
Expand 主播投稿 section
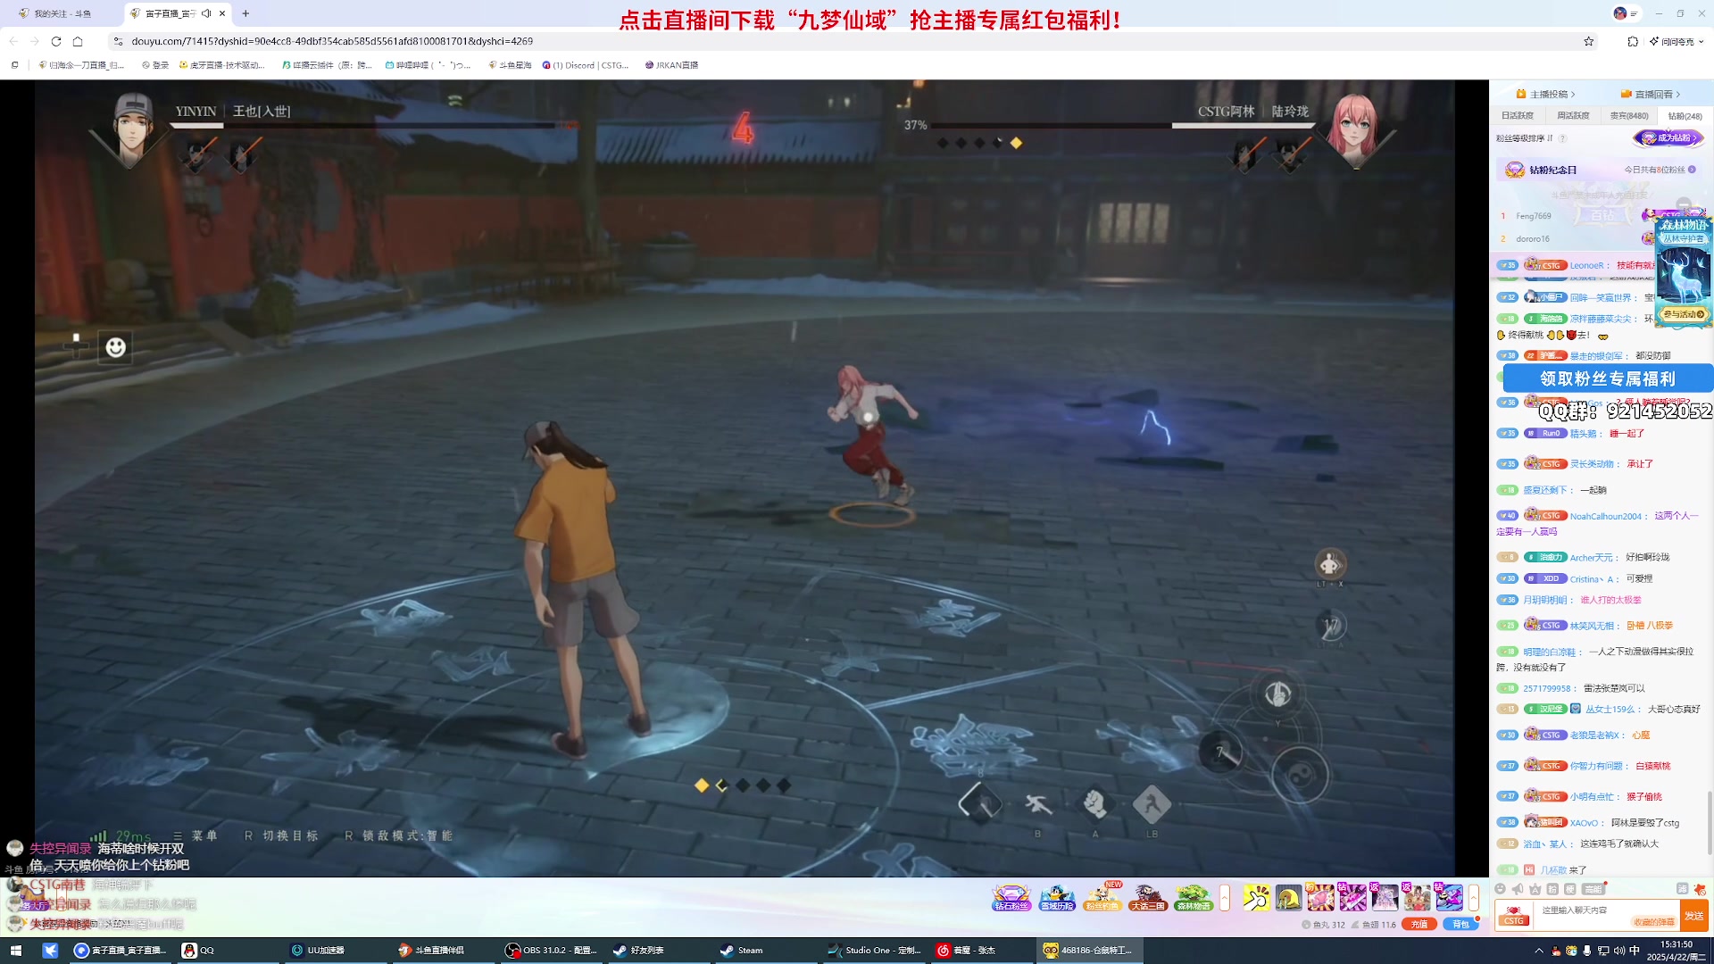click(x=1546, y=94)
